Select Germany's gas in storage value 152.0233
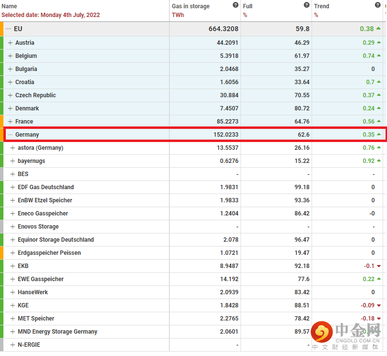387x356 pixels. click(x=222, y=135)
